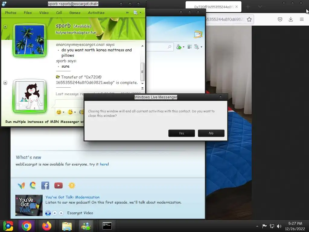This screenshot has width=309, height=232.
Task: Open the wink dropdown arrow
Action: click(75, 112)
